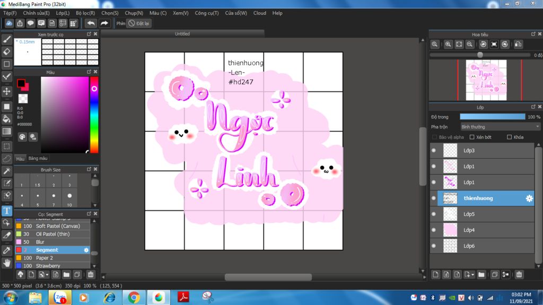Click the Đặt lại reset button
The height and width of the screenshot is (305, 543).
click(x=138, y=23)
